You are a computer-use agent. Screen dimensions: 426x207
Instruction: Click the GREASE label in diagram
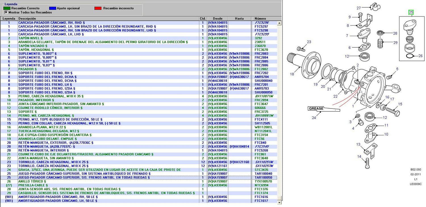[x=316, y=108]
